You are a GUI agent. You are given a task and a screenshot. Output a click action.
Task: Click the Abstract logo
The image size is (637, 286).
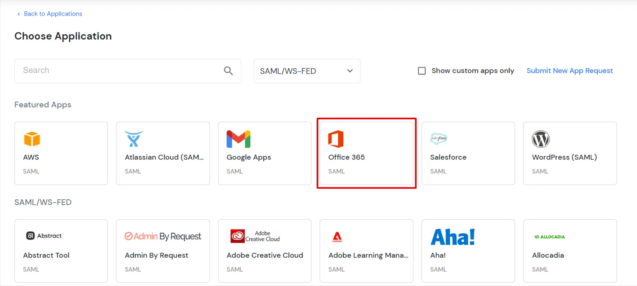click(x=44, y=236)
